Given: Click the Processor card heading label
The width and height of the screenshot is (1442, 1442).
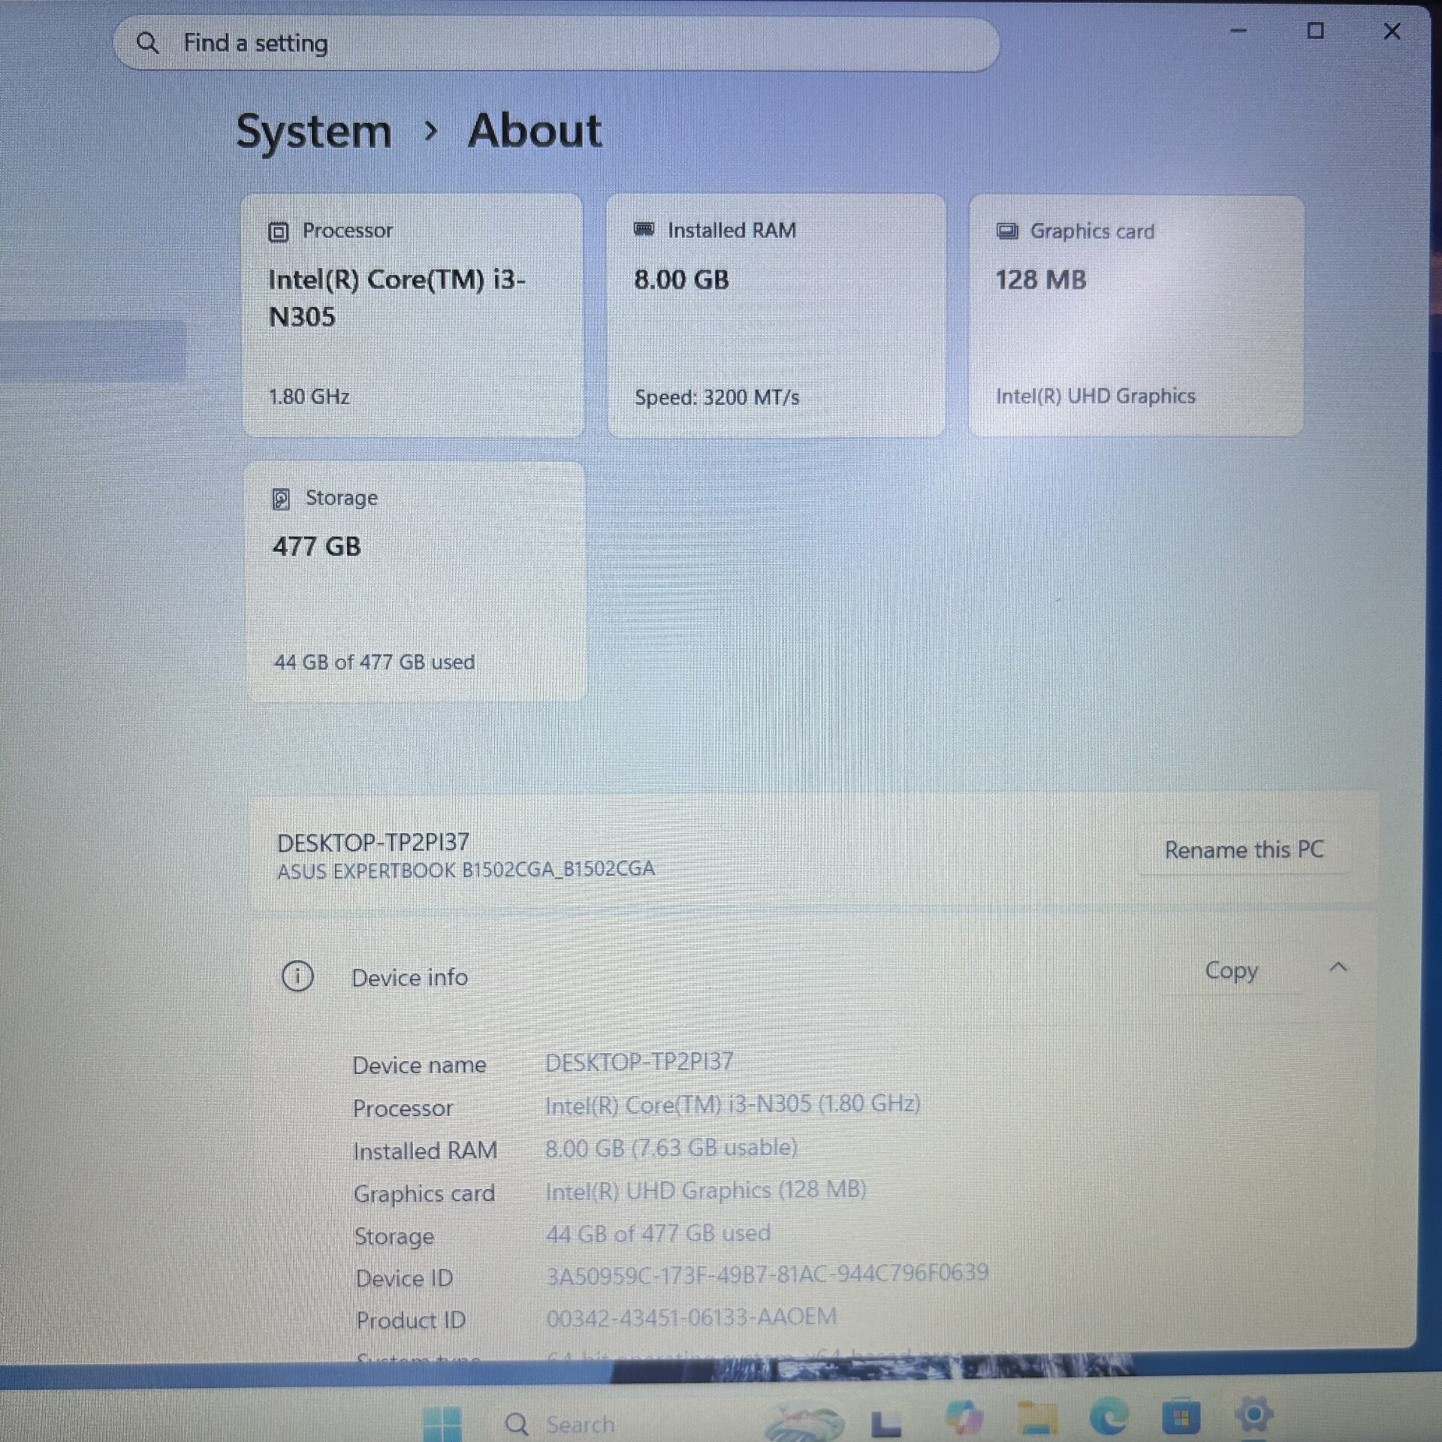Looking at the screenshot, I should [x=347, y=231].
